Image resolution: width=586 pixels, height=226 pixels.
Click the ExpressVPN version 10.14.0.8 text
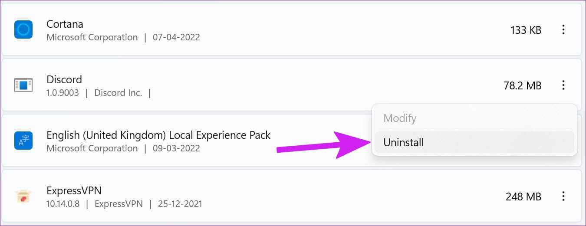[x=63, y=204]
